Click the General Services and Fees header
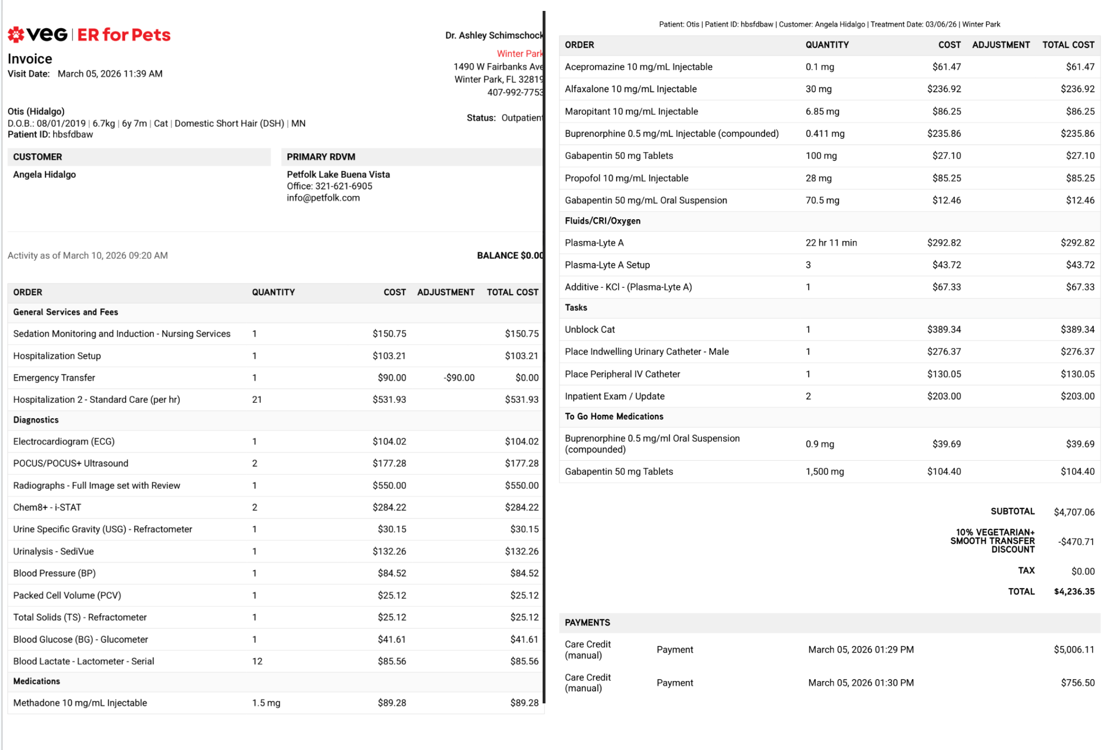The width and height of the screenshot is (1116, 750). [66, 312]
